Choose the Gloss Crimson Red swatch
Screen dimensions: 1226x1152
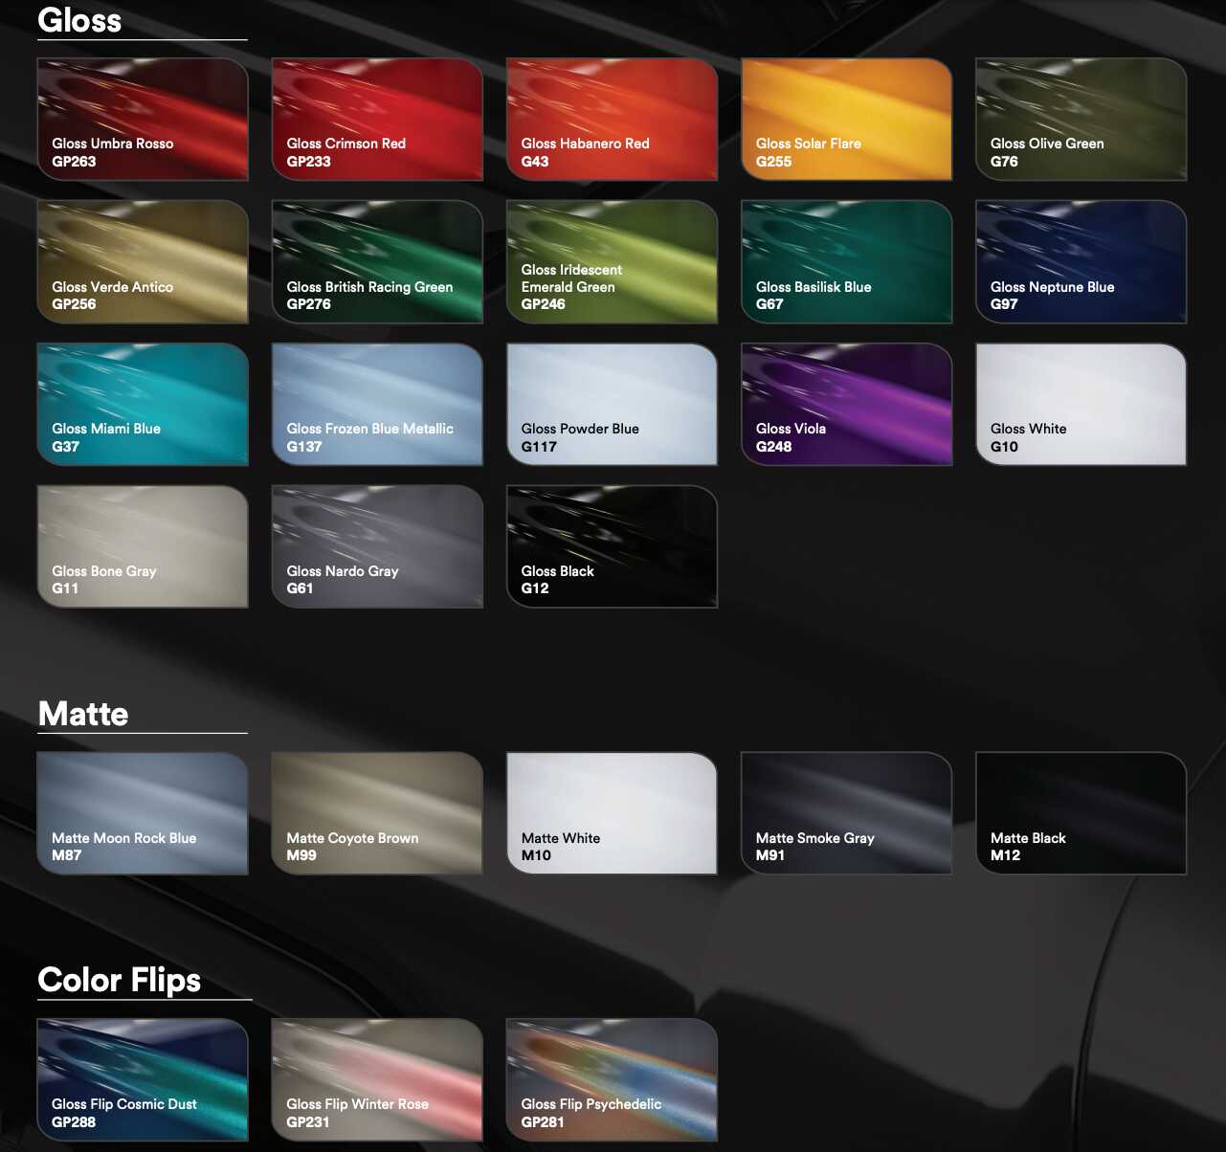tap(377, 119)
